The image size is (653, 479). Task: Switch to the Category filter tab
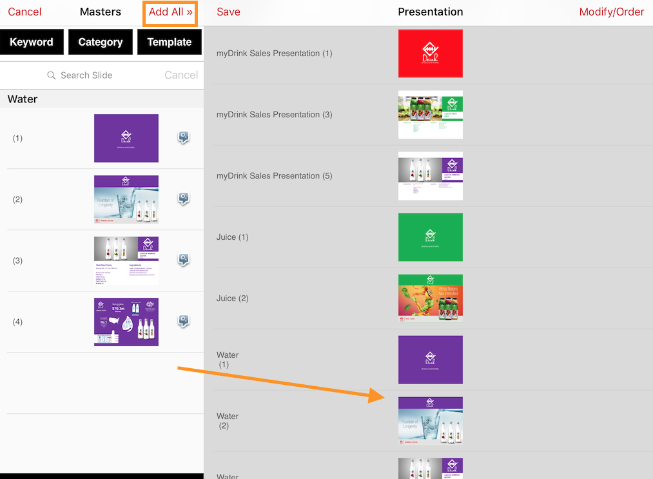point(101,43)
